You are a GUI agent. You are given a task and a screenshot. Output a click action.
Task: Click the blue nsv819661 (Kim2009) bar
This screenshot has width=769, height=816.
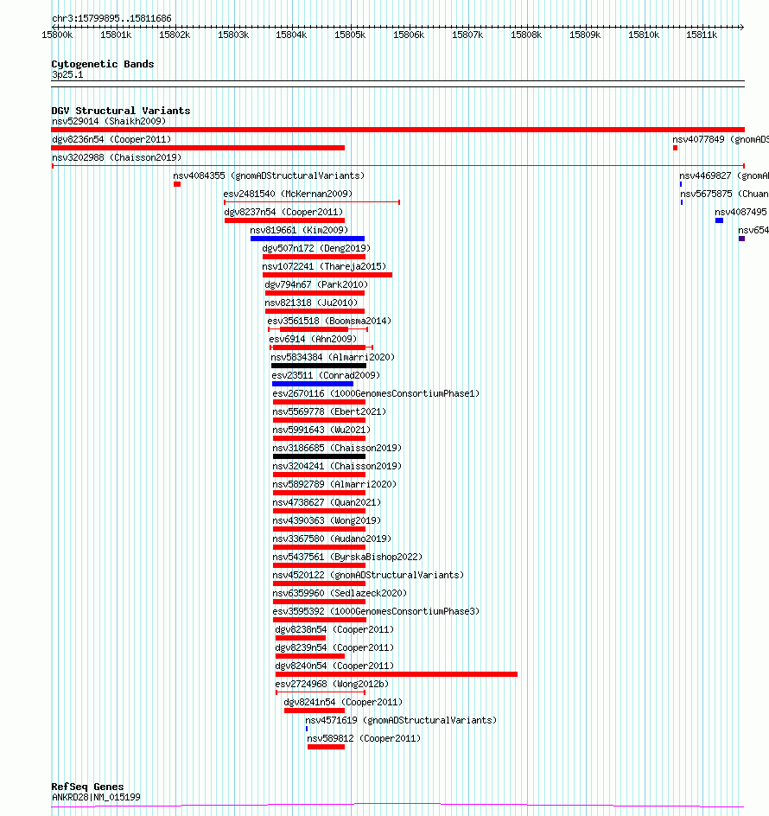[x=308, y=239]
